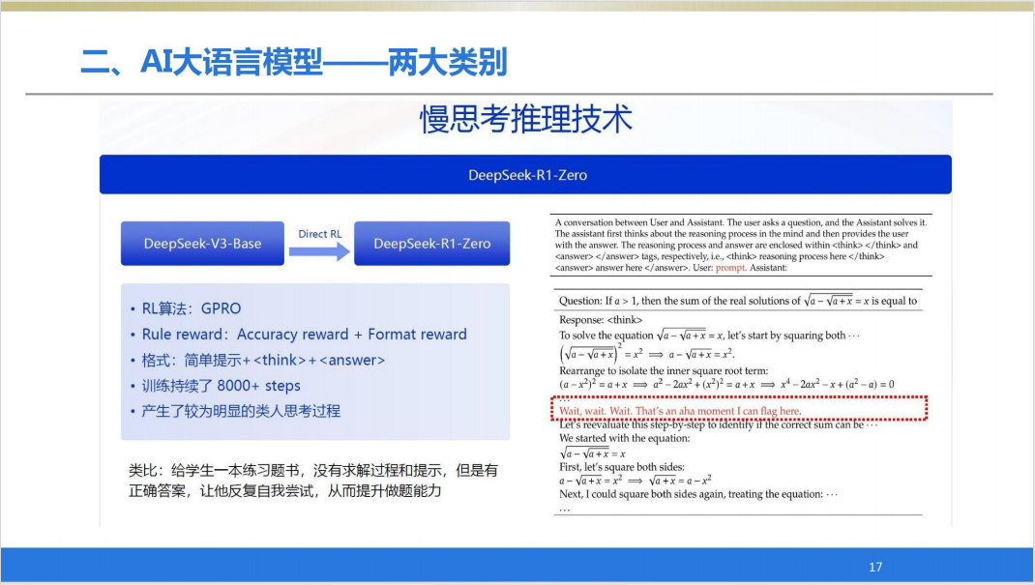Image resolution: width=1035 pixels, height=585 pixels.
Task: Click the slide title 'AI大语言模型——两大类别'
Action: coord(294,62)
